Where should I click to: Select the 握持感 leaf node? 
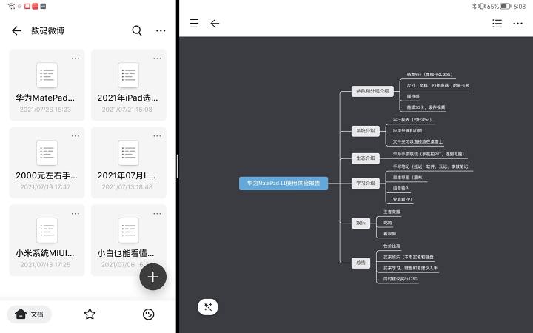click(x=413, y=96)
